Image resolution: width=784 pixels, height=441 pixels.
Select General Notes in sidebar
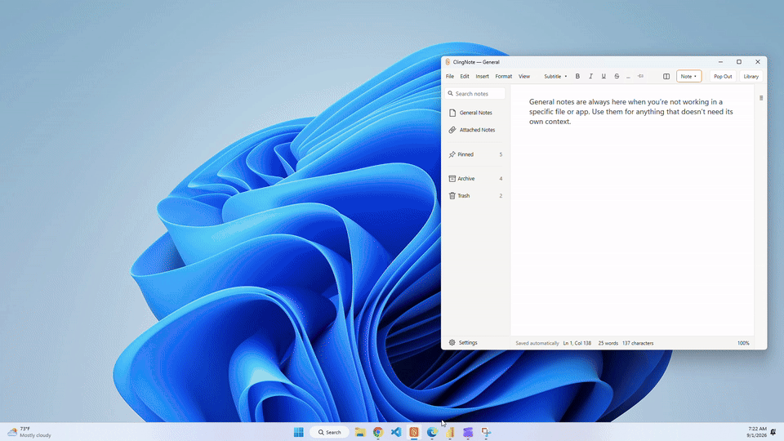click(x=475, y=113)
